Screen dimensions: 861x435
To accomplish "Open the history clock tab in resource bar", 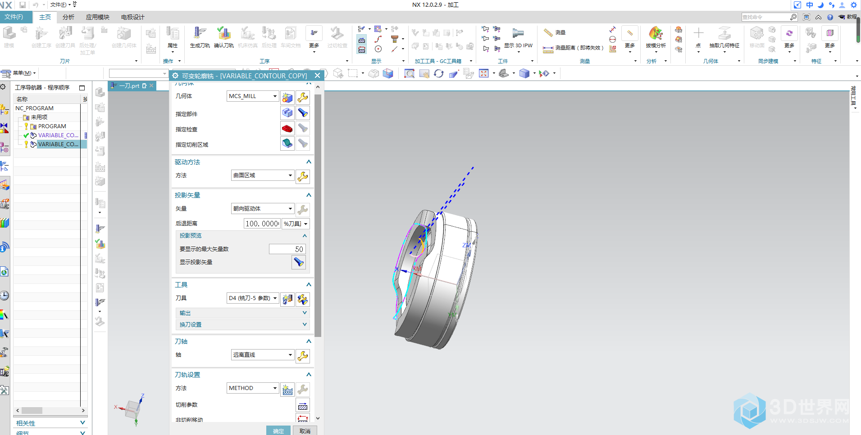I will click(5, 296).
